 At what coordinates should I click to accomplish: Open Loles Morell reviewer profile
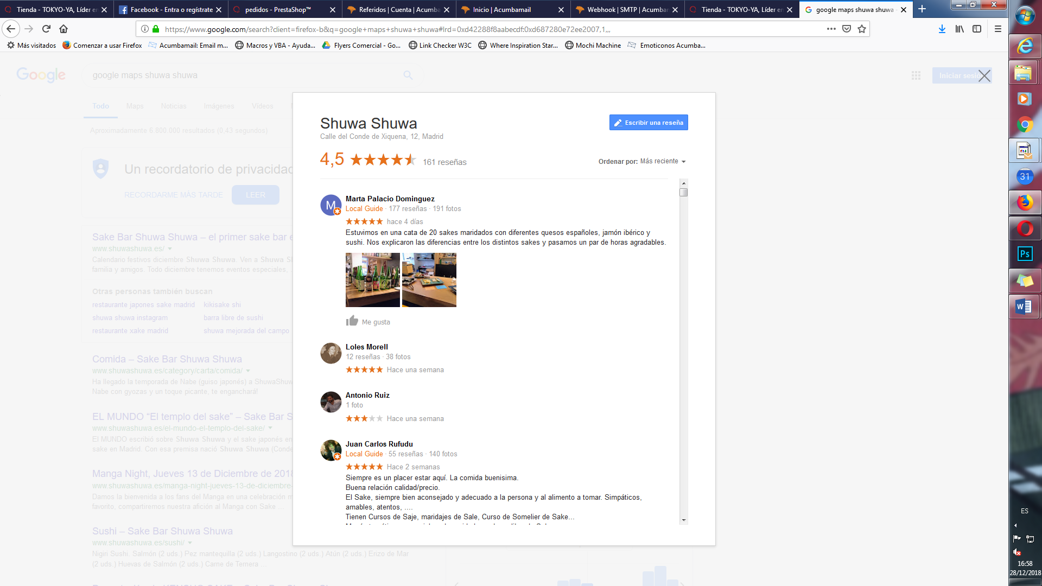[366, 347]
